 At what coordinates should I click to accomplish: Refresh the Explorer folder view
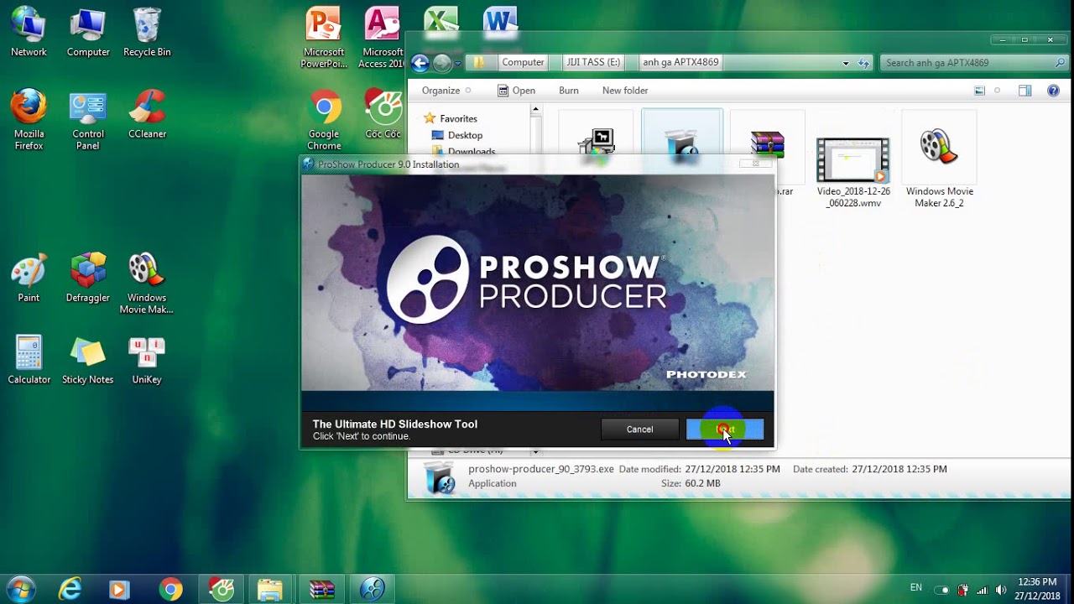point(863,63)
